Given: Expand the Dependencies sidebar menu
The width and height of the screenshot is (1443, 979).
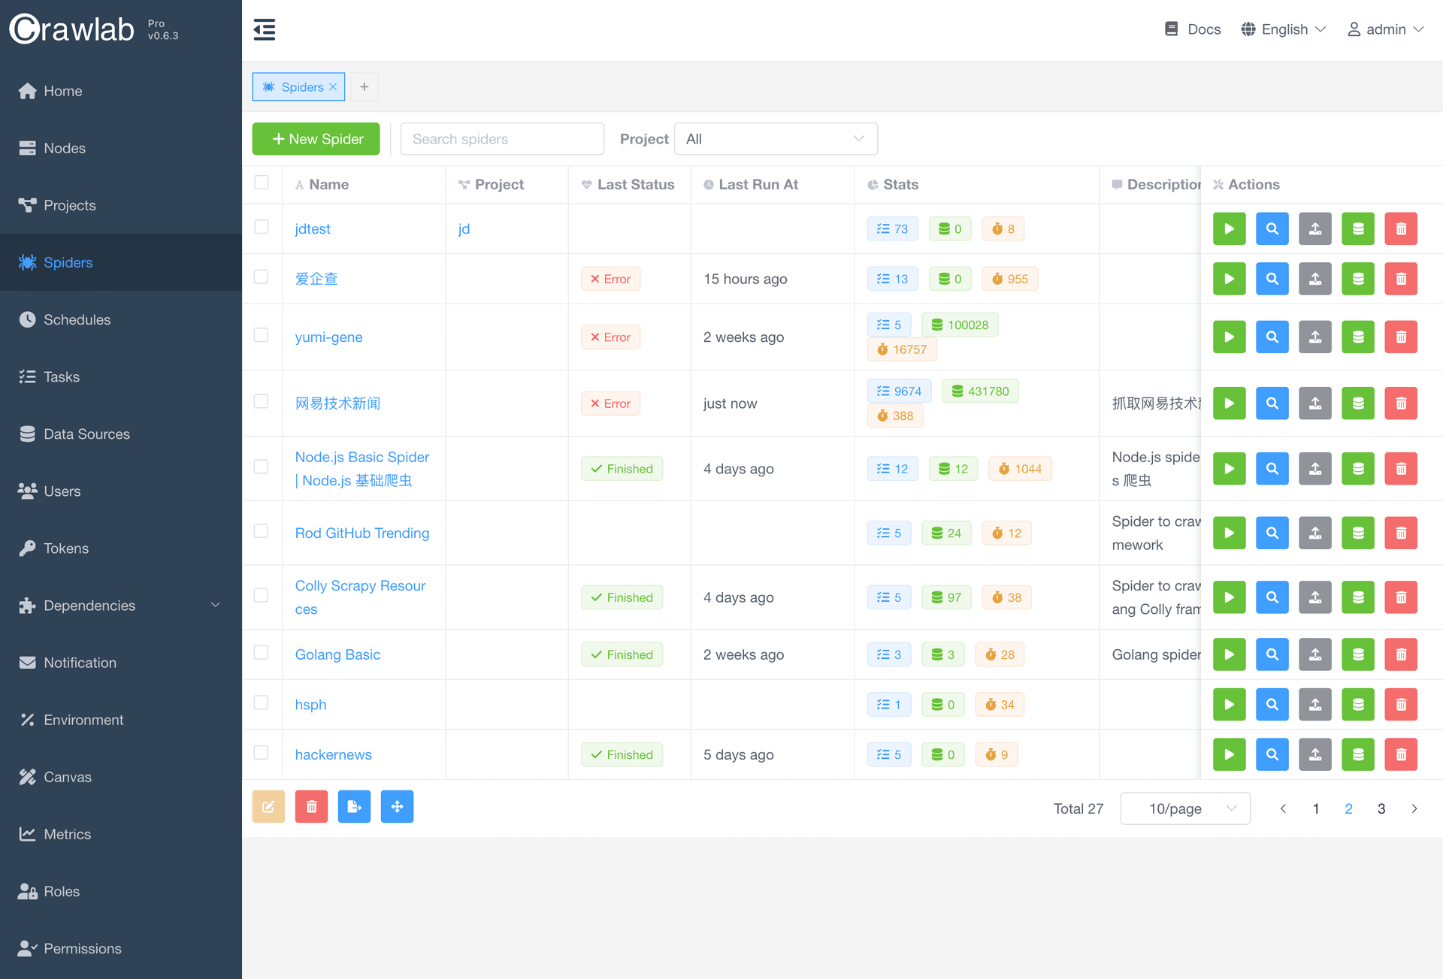Looking at the screenshot, I should 89,605.
